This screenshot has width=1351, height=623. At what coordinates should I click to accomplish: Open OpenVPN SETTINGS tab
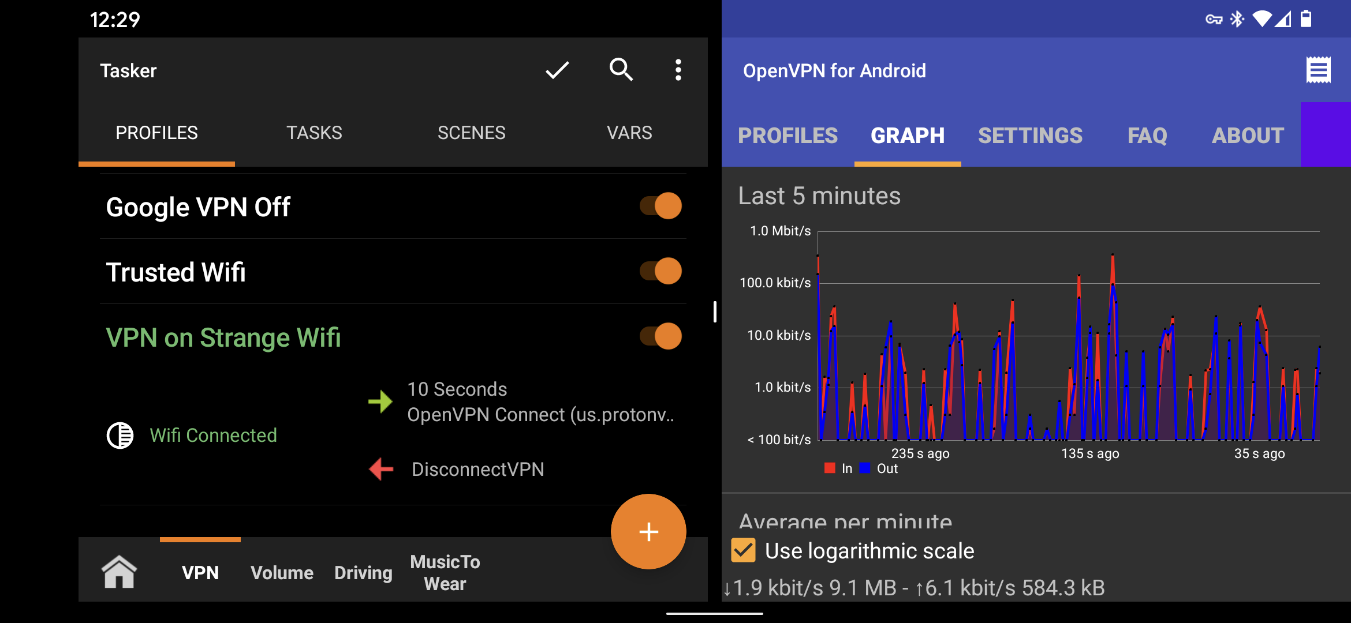click(1030, 136)
